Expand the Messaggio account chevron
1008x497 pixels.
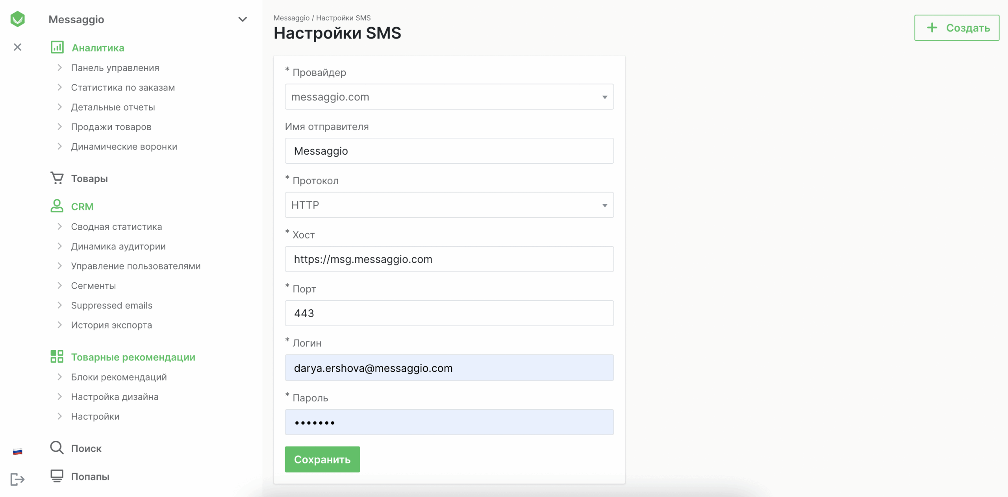pos(243,19)
